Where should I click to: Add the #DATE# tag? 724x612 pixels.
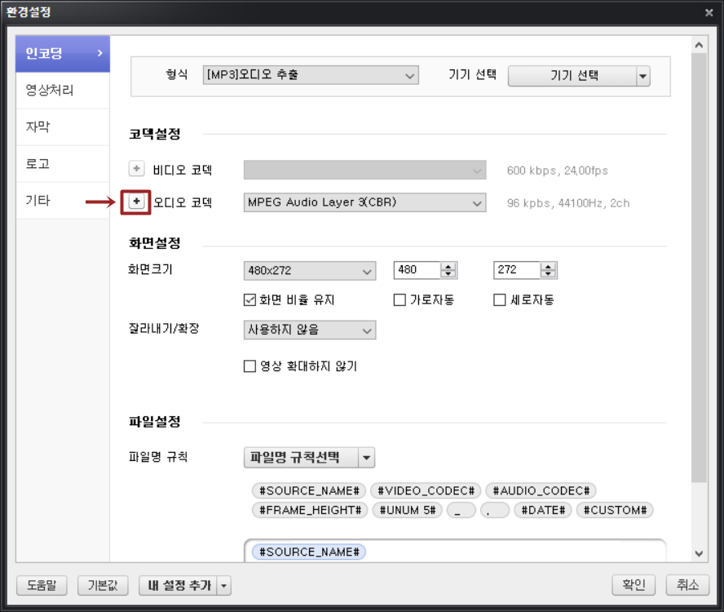point(543,510)
